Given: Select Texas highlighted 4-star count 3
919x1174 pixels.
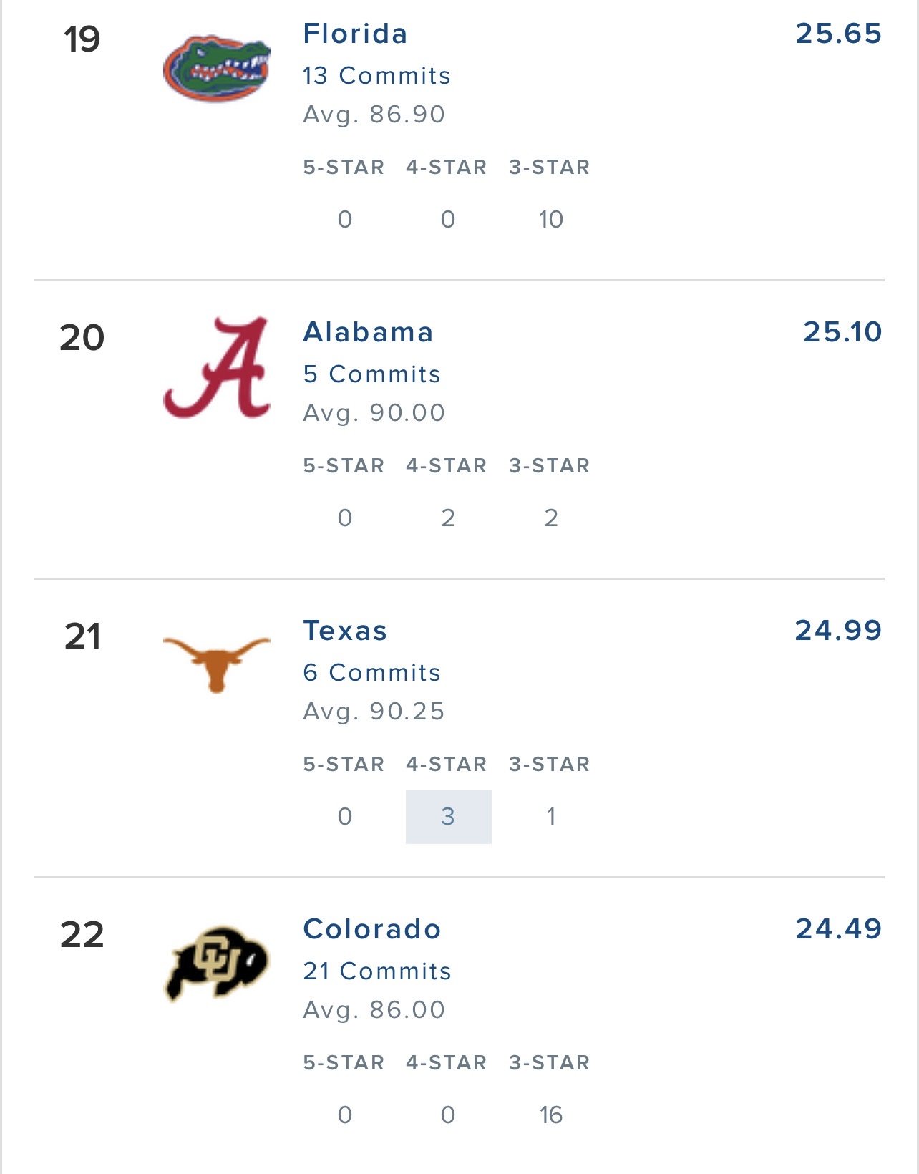Looking at the screenshot, I should pyautogui.click(x=448, y=817).
